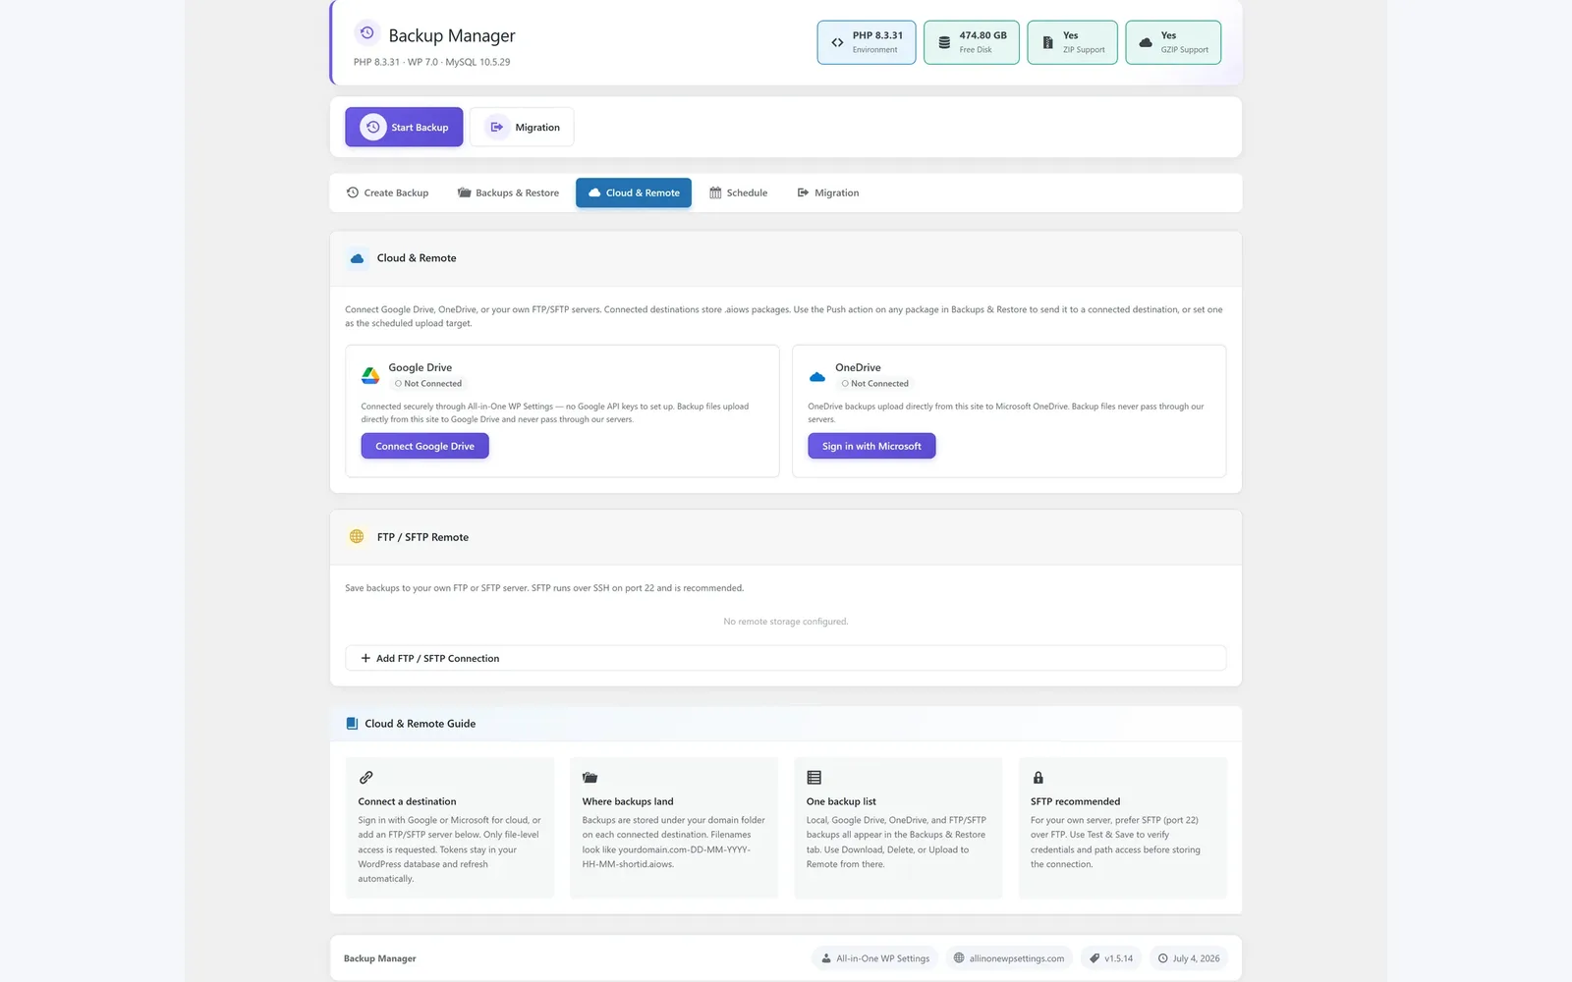Screen dimensions: 1572x982
Task: Click the calendar icon on Schedule tab
Action: tap(715, 192)
